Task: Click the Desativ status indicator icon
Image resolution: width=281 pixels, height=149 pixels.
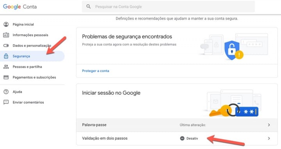Action: click(x=182, y=138)
